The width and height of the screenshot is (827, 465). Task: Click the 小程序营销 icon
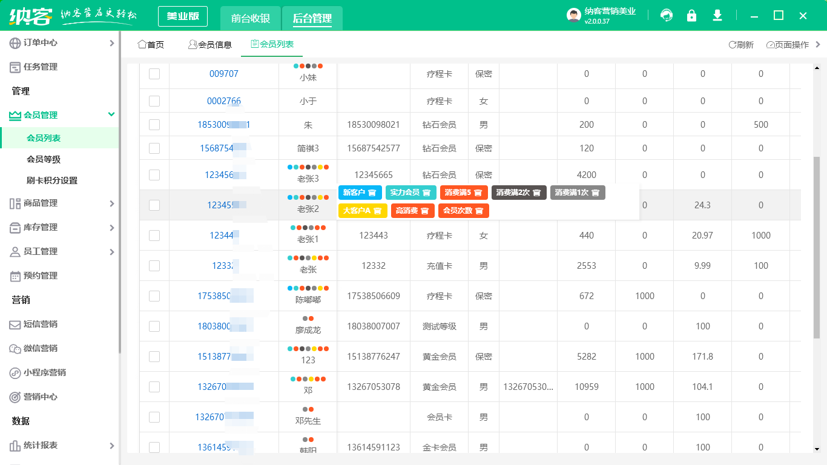tap(15, 373)
